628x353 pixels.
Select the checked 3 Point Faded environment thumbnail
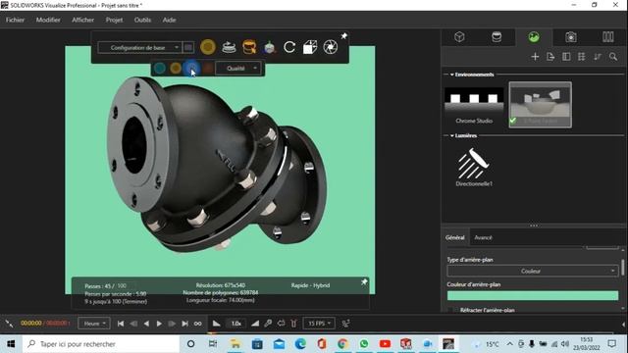[541, 105]
